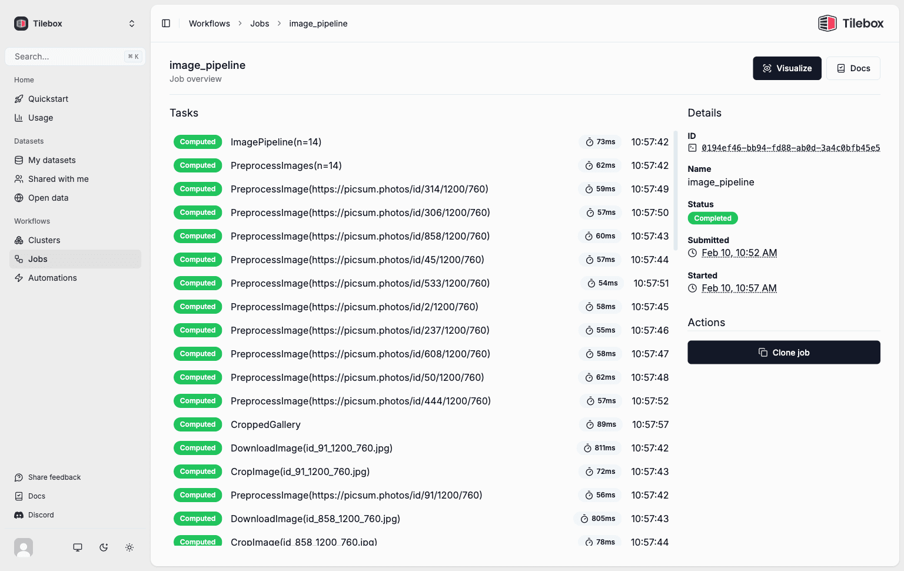Viewport: 904px width, 571px height.
Task: Switch to dark theme moon icon
Action: [x=104, y=547]
